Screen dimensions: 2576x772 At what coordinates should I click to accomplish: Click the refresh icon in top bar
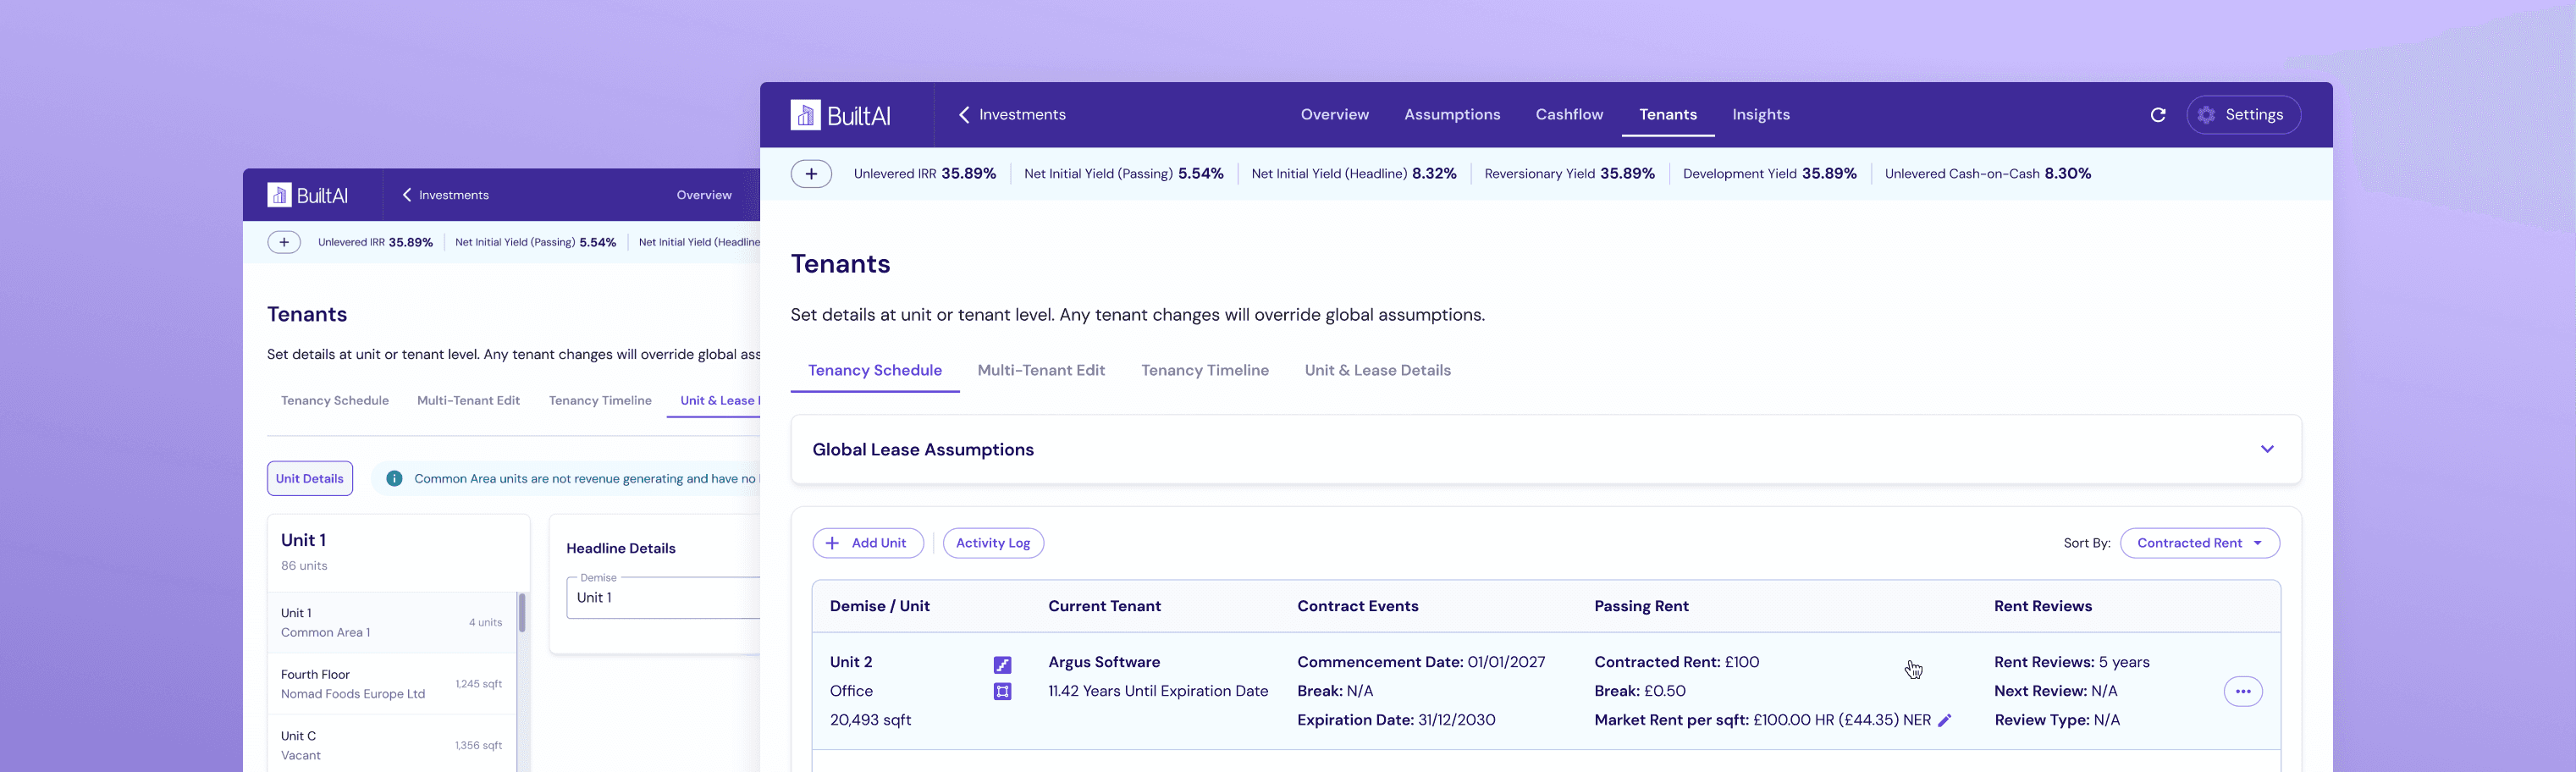click(2157, 115)
